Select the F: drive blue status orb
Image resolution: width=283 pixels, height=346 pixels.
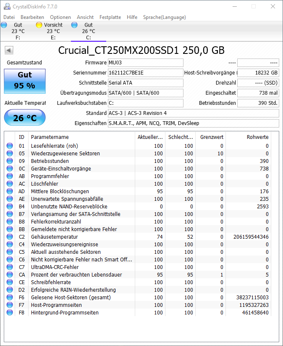(4, 25)
